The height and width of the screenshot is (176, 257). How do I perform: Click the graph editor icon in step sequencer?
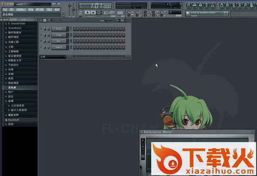[117, 20]
